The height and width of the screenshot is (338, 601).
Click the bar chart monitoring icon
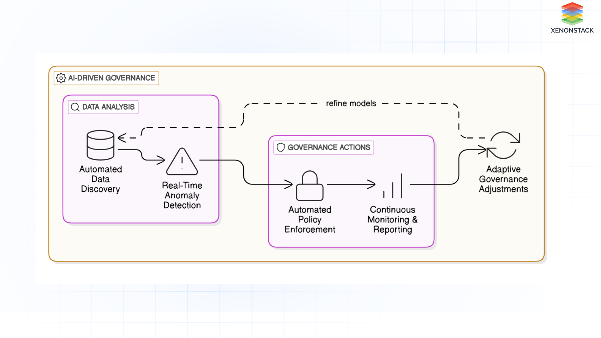(393, 186)
